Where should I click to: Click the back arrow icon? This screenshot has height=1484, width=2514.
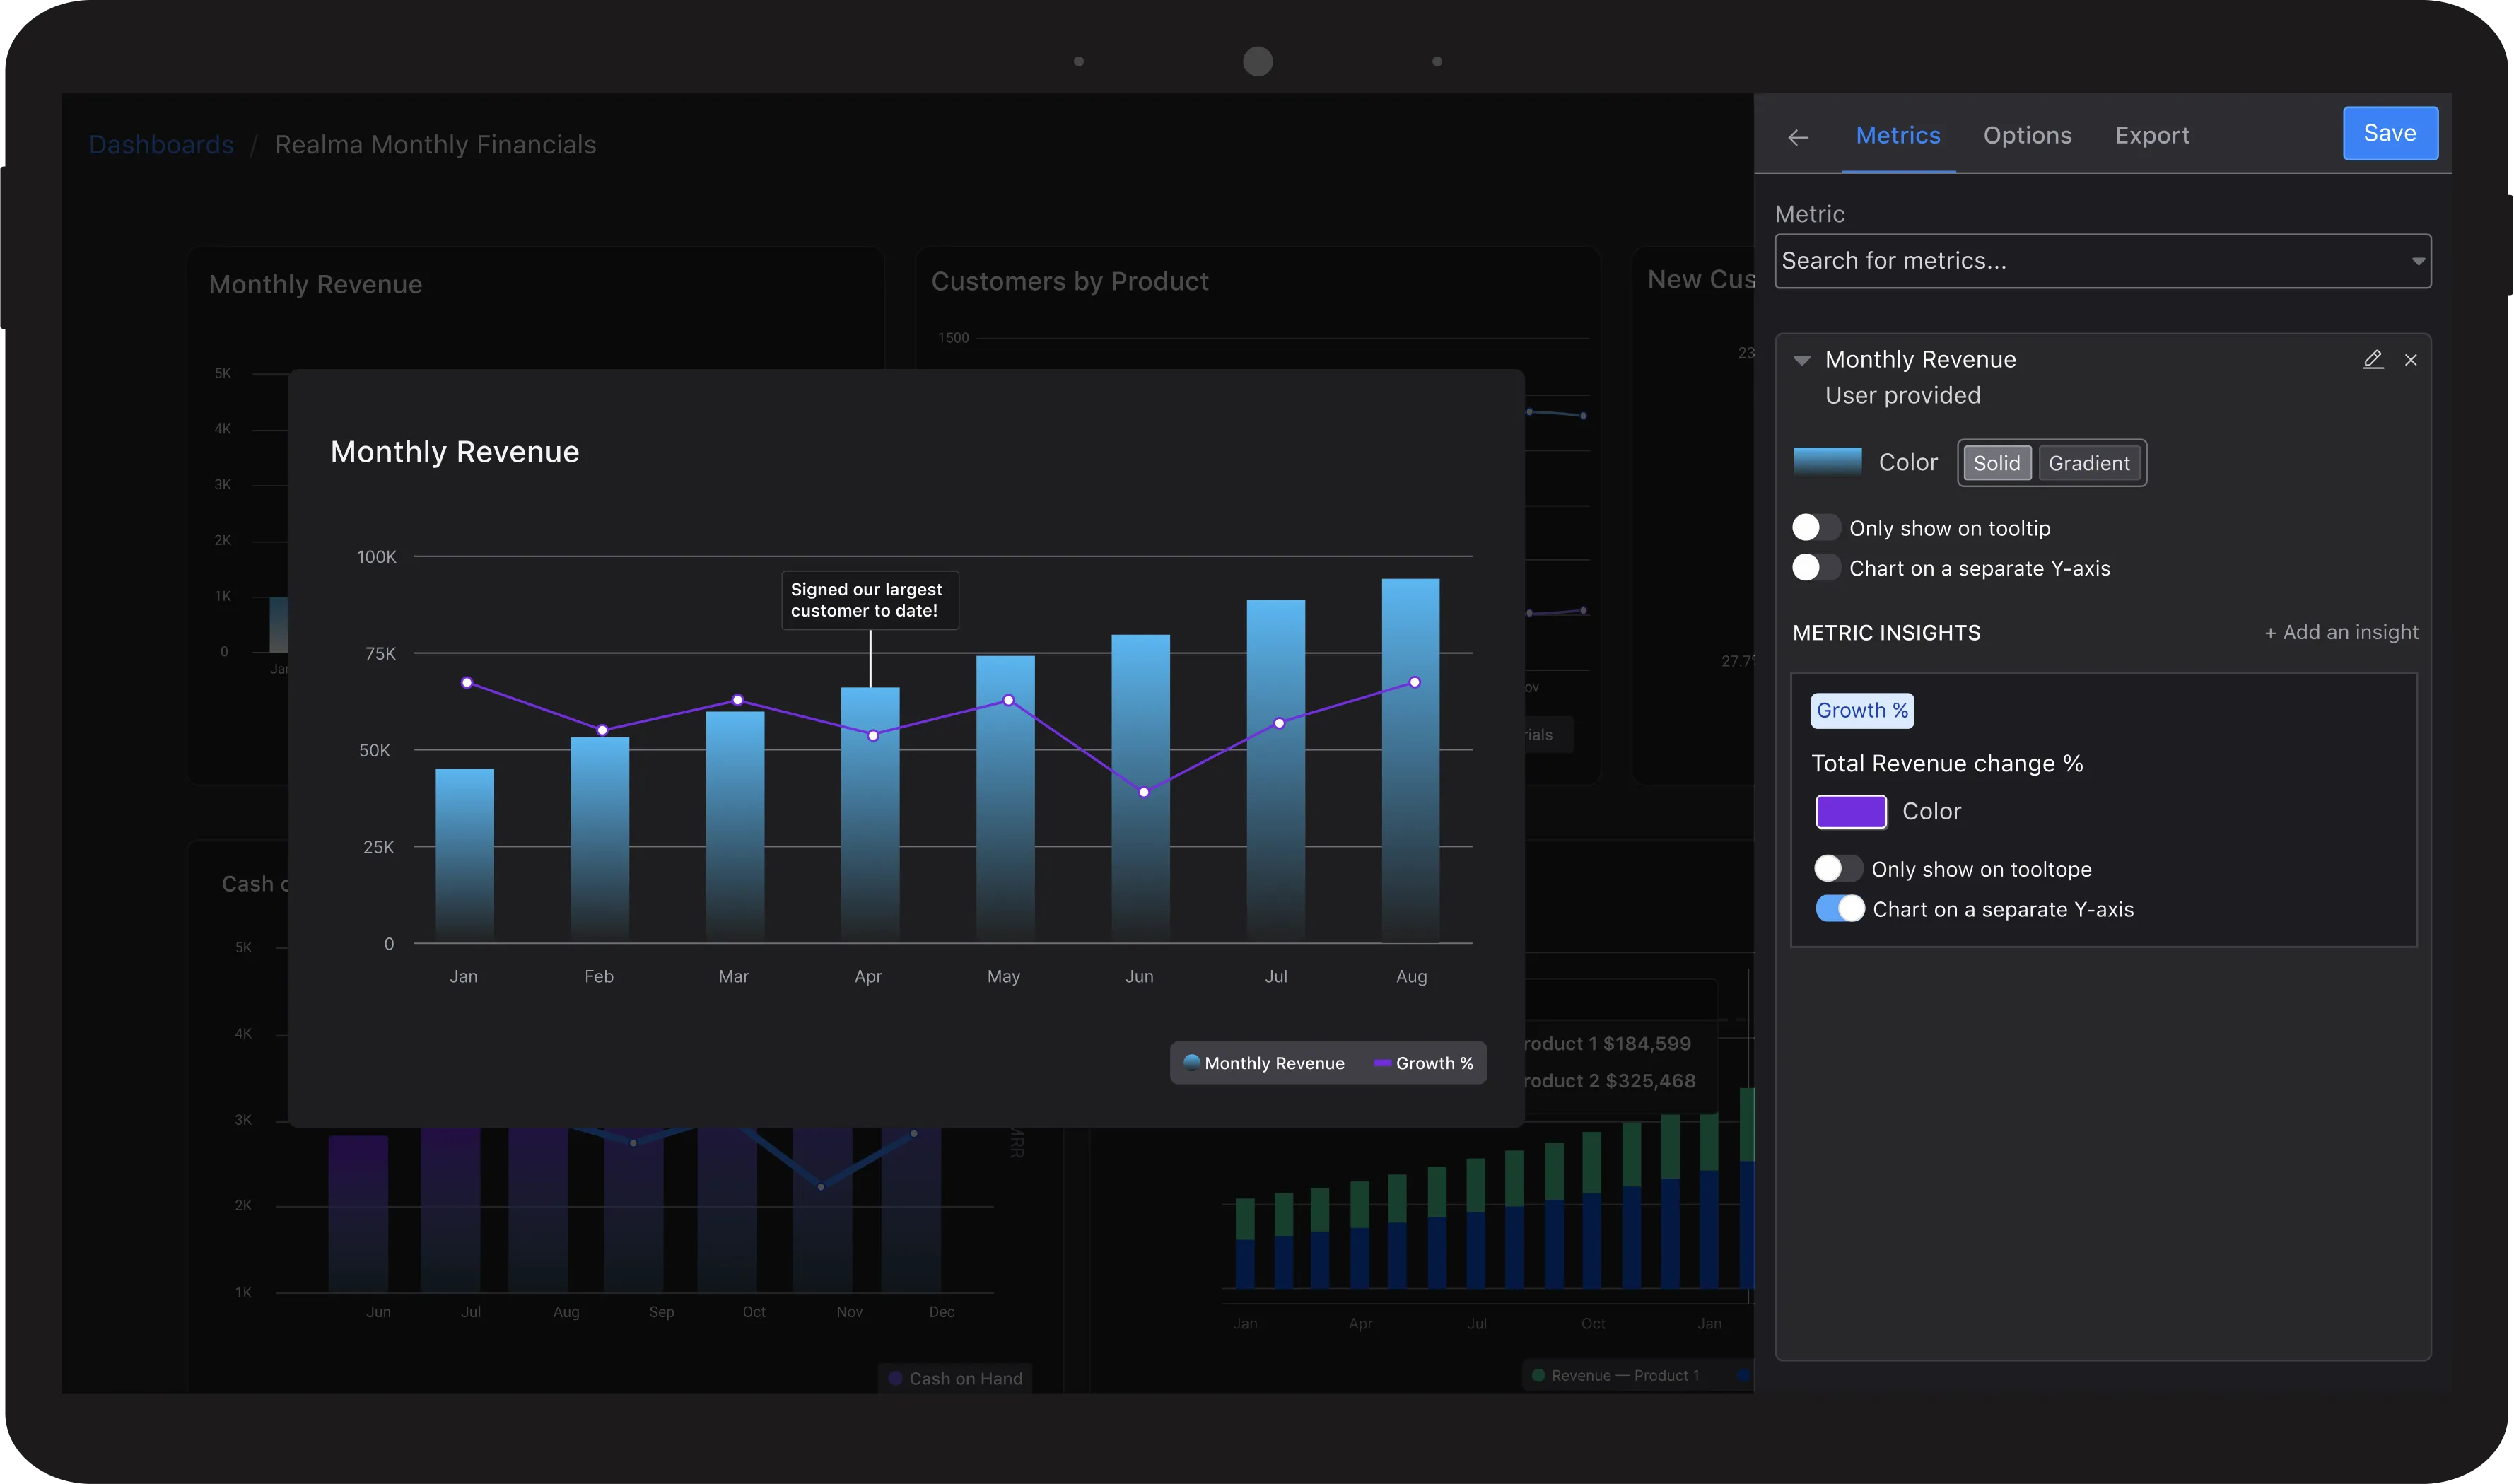click(1798, 137)
